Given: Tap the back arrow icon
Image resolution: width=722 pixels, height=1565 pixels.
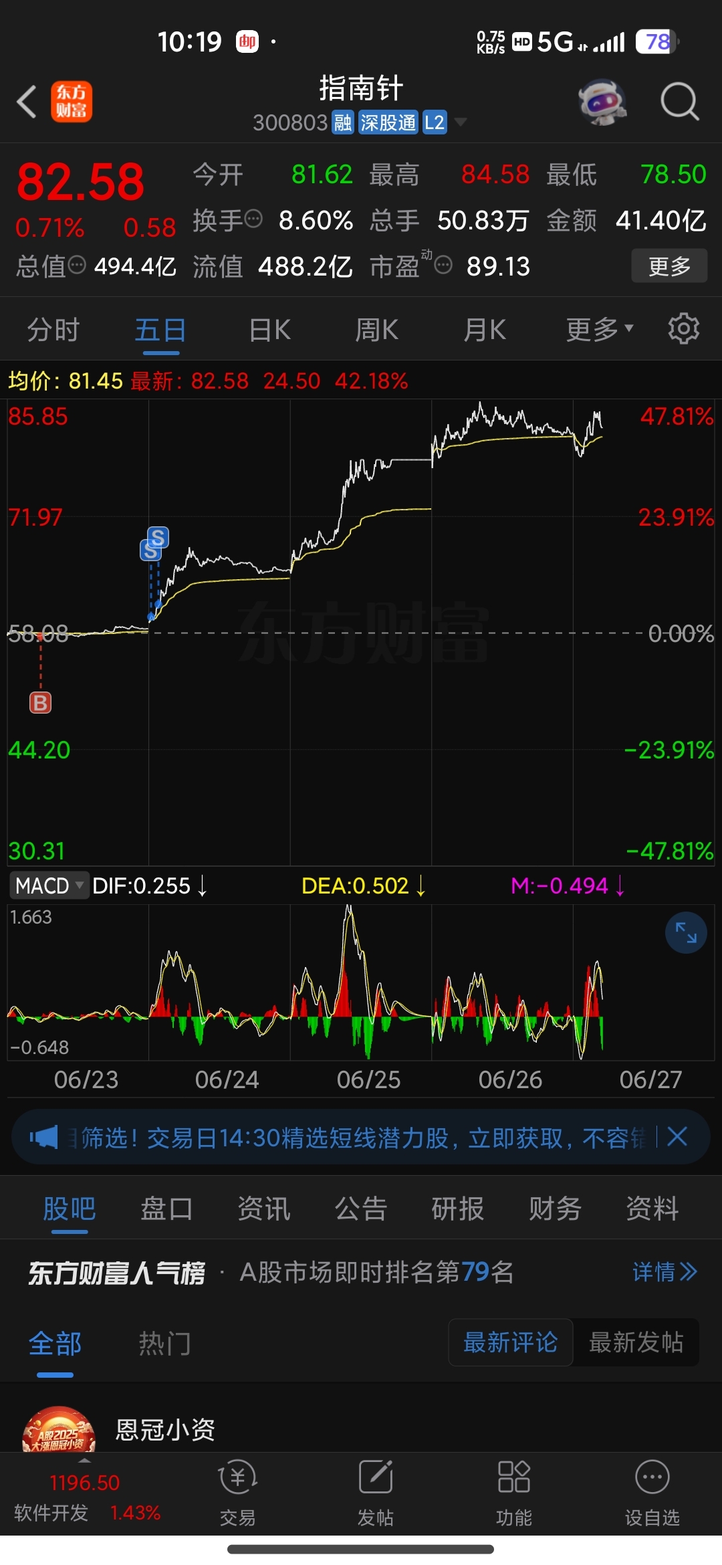Looking at the screenshot, I should tap(27, 102).
